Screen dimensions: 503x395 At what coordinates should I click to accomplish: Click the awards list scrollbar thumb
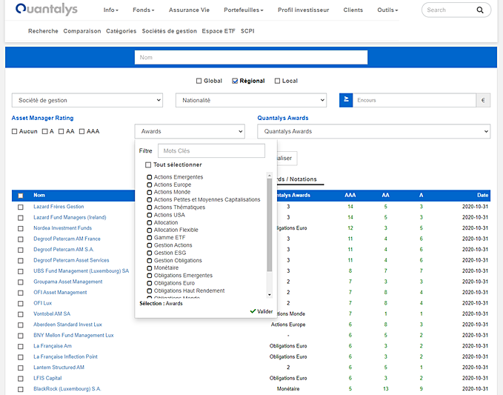click(x=269, y=225)
